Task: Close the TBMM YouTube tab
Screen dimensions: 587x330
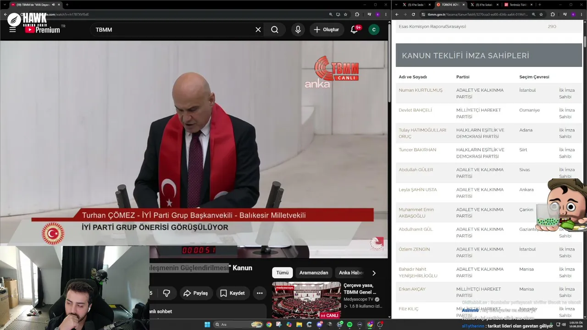Action: (59, 5)
